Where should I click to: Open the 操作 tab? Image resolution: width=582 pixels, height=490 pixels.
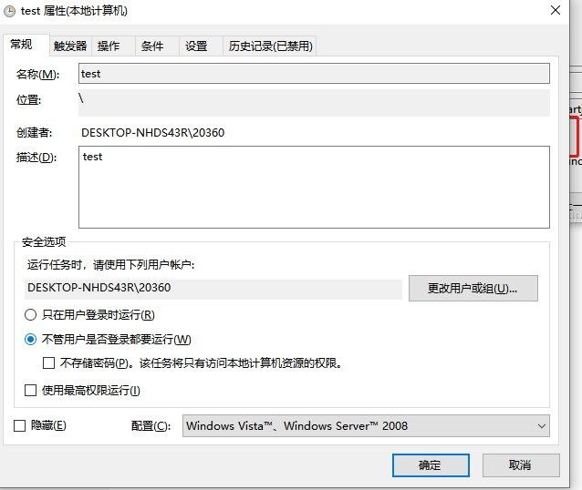click(x=114, y=46)
